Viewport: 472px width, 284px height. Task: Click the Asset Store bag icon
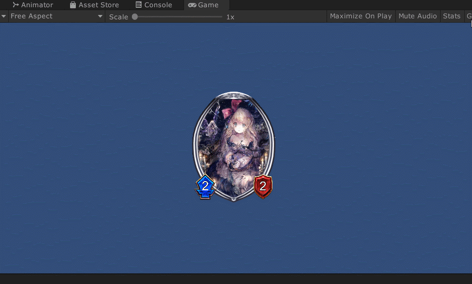73,5
